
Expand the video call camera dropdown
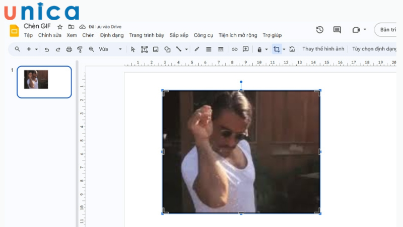(365, 30)
